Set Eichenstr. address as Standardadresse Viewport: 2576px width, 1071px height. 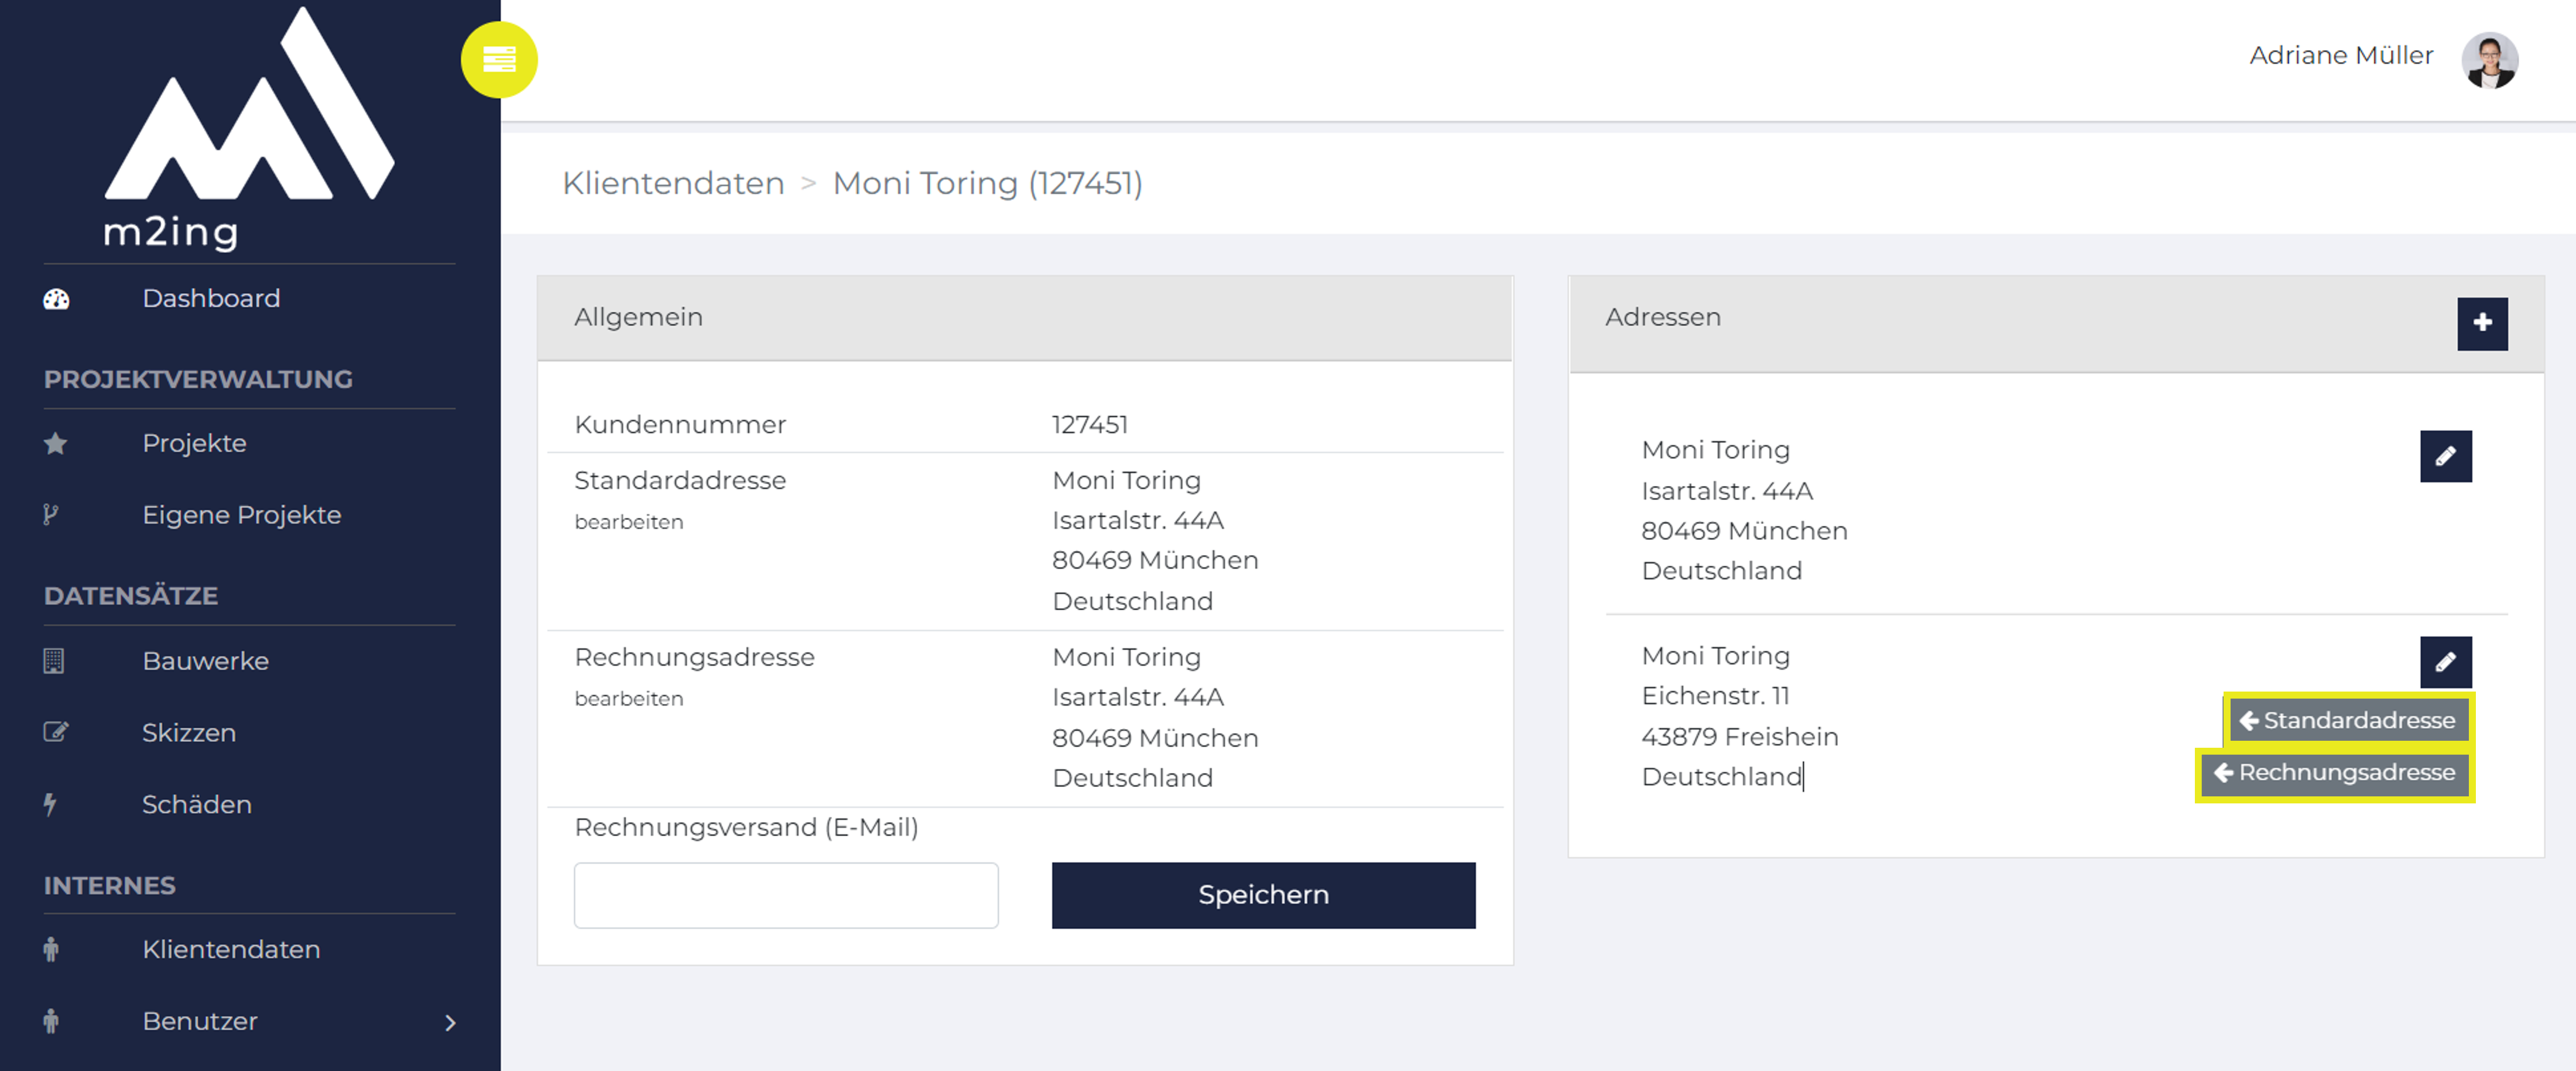click(x=2347, y=720)
